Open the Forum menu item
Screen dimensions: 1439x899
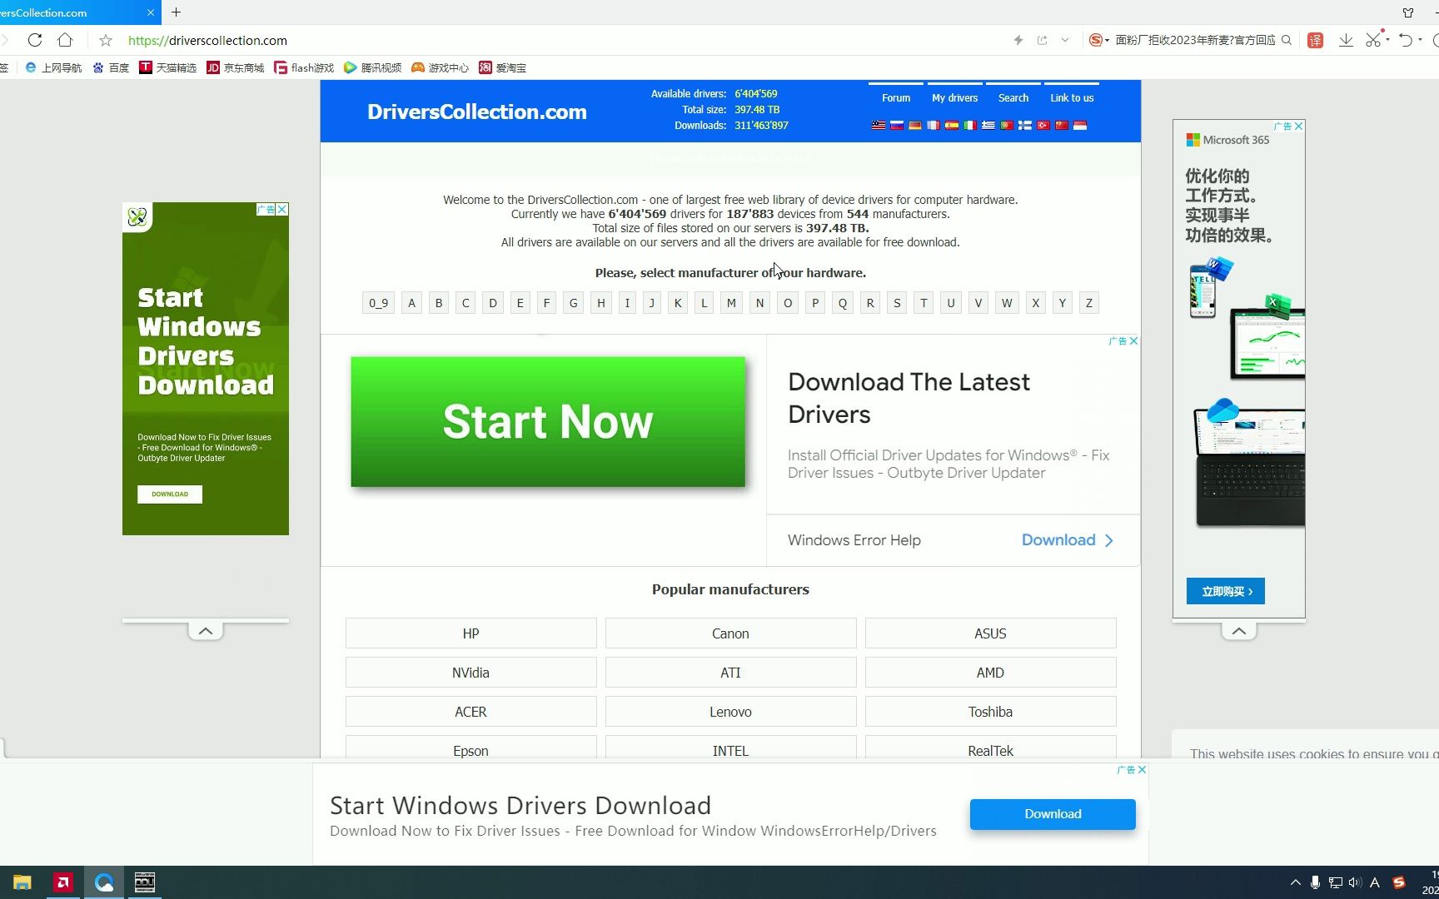tap(896, 97)
